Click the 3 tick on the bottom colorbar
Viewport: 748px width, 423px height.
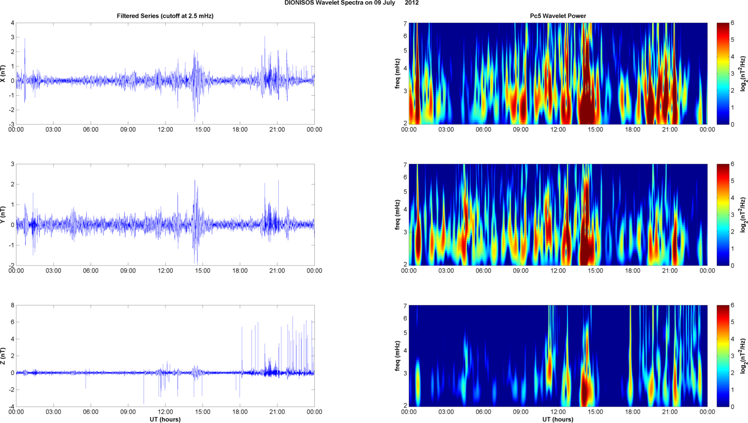tap(733, 356)
